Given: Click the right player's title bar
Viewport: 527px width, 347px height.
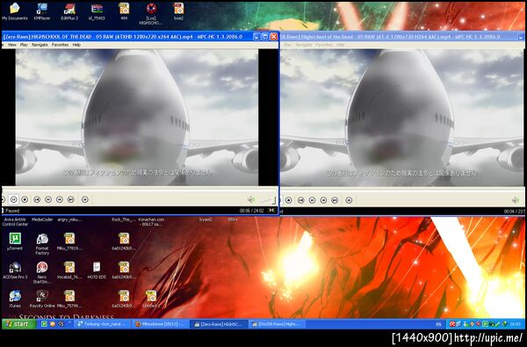Looking at the screenshot, I should pos(401,37).
